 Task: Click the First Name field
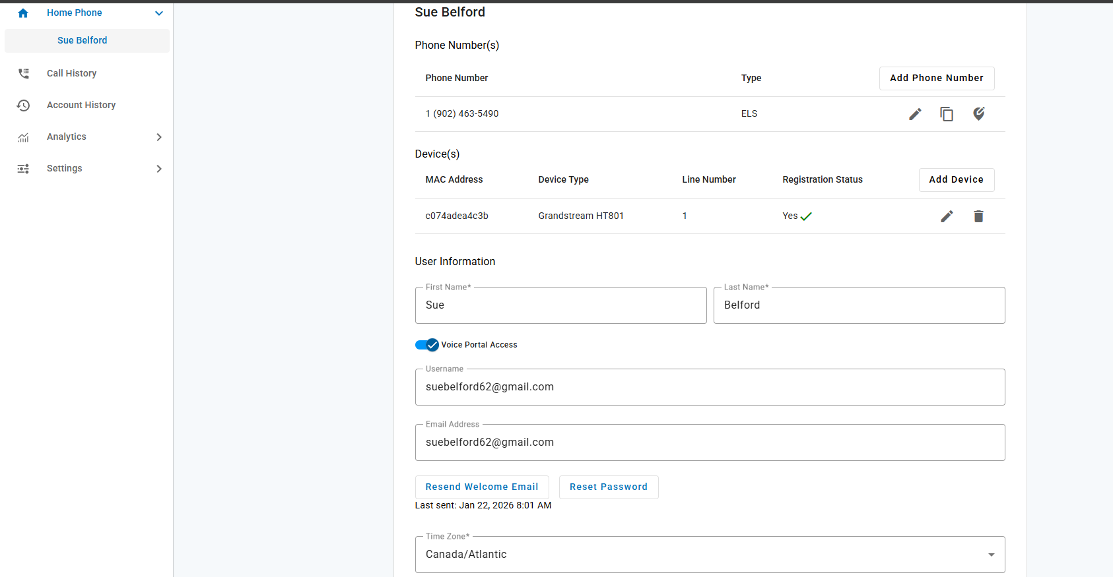point(560,305)
